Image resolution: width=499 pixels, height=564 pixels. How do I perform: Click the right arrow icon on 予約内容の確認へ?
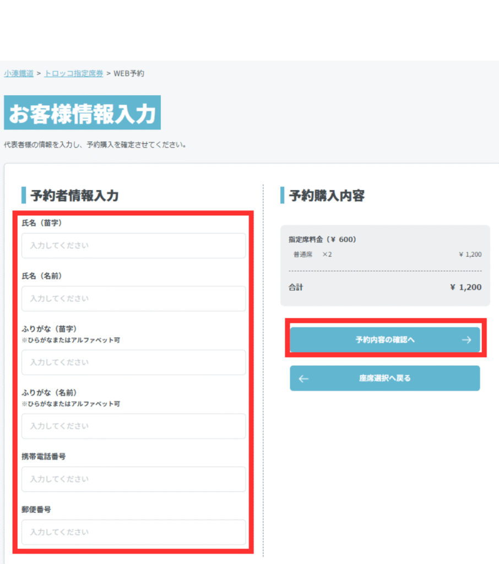point(466,340)
